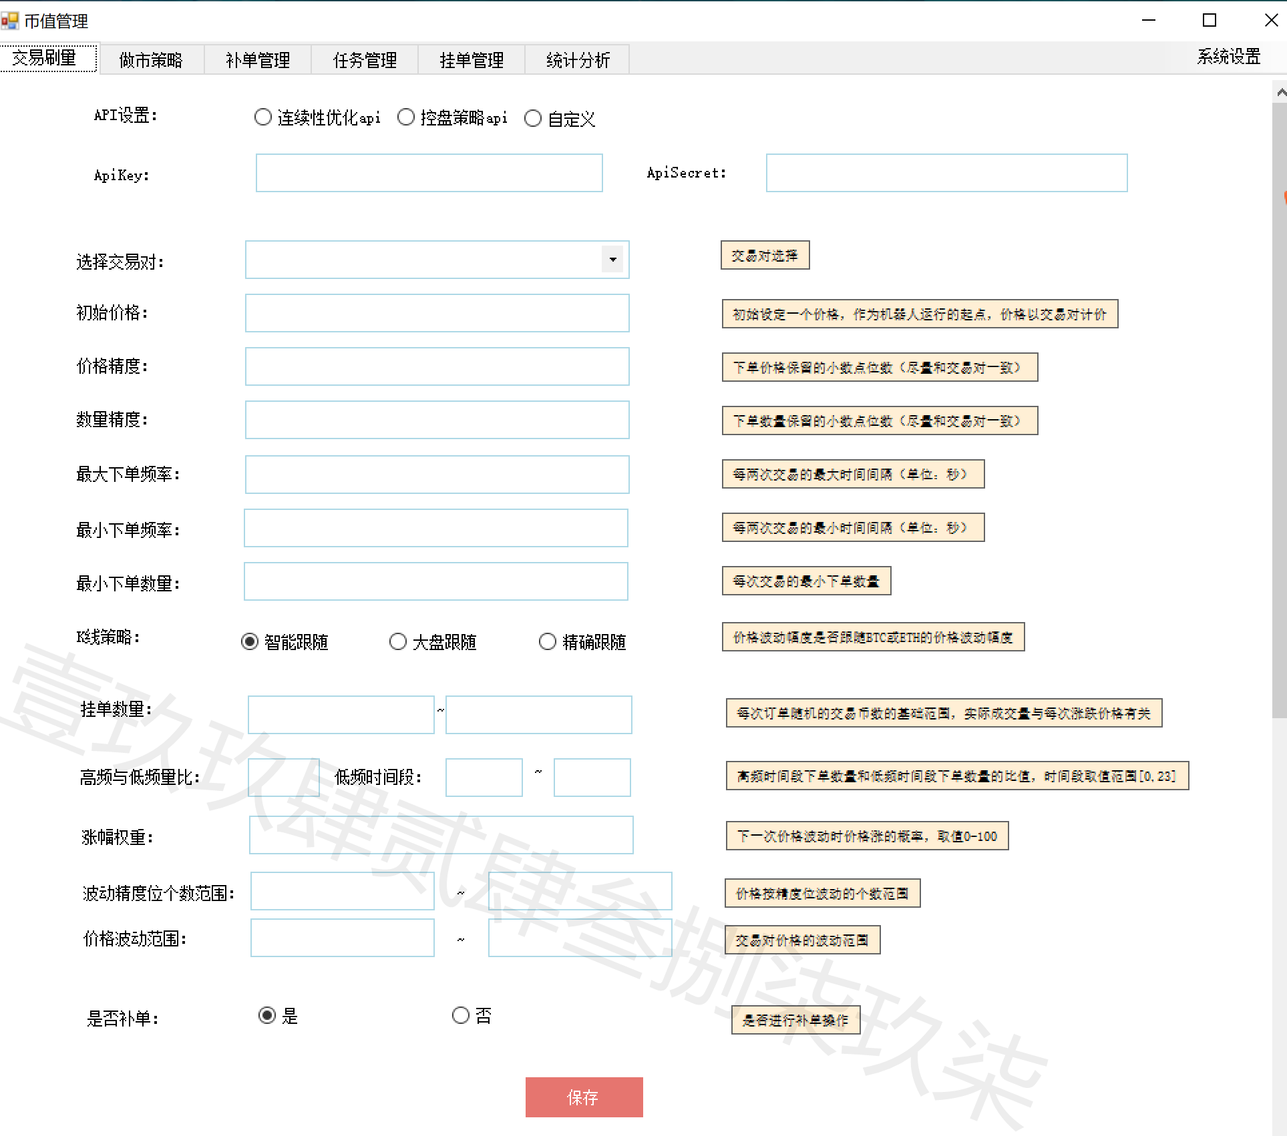Choose the 自定义 API option
The height and width of the screenshot is (1136, 1287).
coord(533,119)
